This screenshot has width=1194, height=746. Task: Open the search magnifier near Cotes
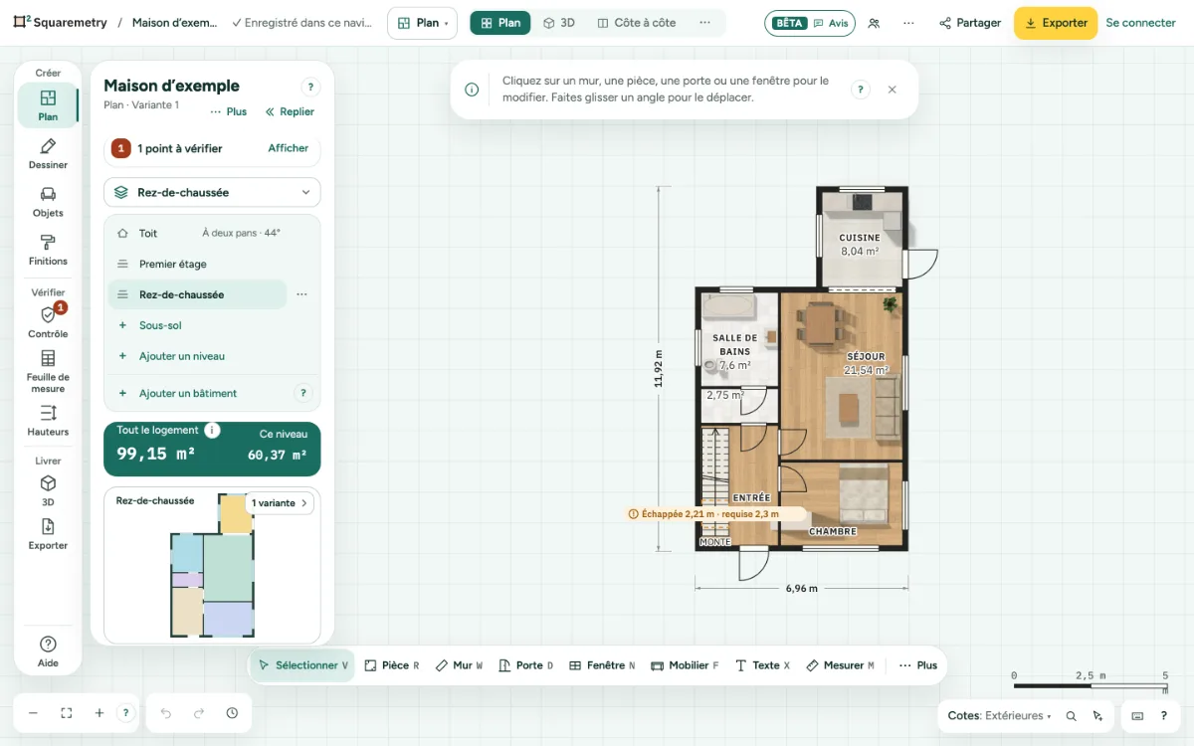pos(1071,716)
